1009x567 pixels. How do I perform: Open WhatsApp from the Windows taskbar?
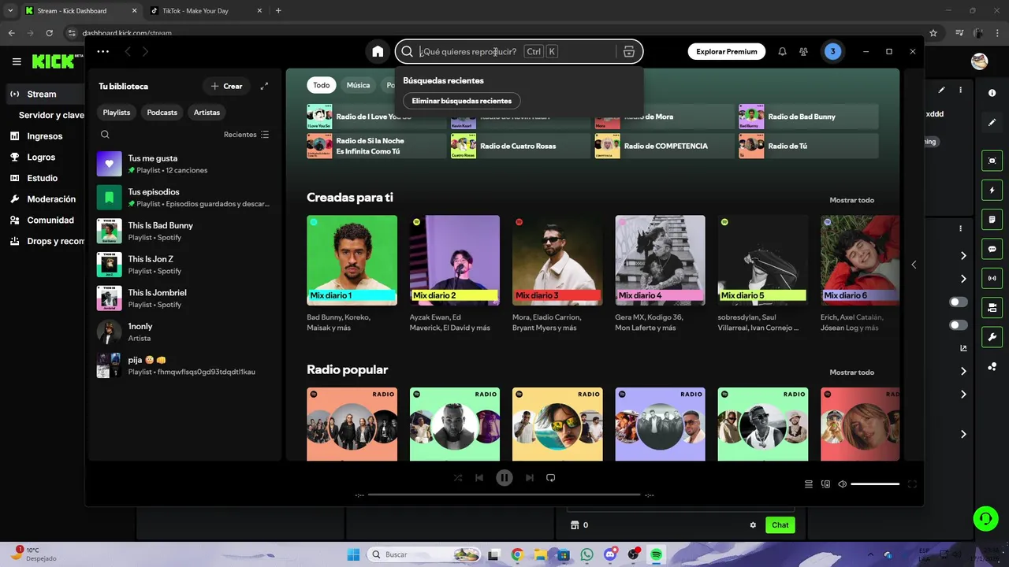click(586, 554)
